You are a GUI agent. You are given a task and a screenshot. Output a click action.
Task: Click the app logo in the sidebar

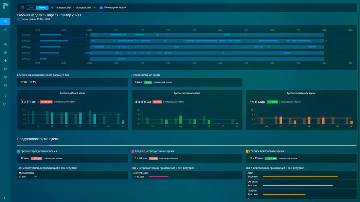5,6
